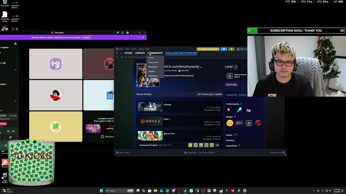The height and width of the screenshot is (194, 346).
Task: Select Market from Community dropdown
Action: click(x=151, y=71)
